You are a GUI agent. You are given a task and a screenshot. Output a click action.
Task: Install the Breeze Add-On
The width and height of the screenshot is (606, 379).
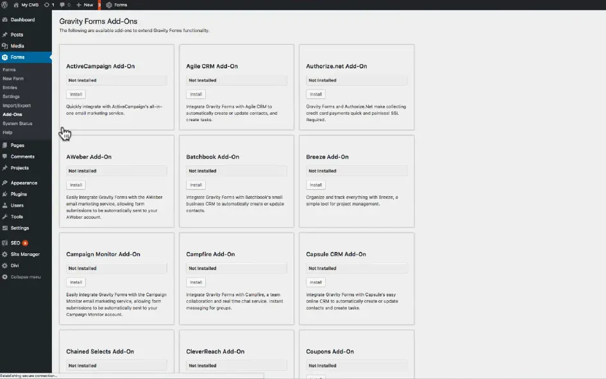(x=316, y=185)
